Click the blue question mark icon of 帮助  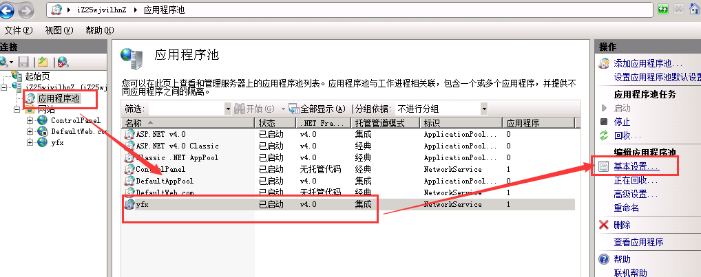604,259
